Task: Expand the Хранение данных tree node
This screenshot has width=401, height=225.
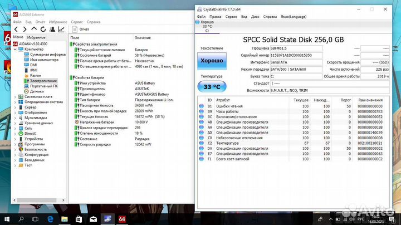Action: [x=15, y=123]
